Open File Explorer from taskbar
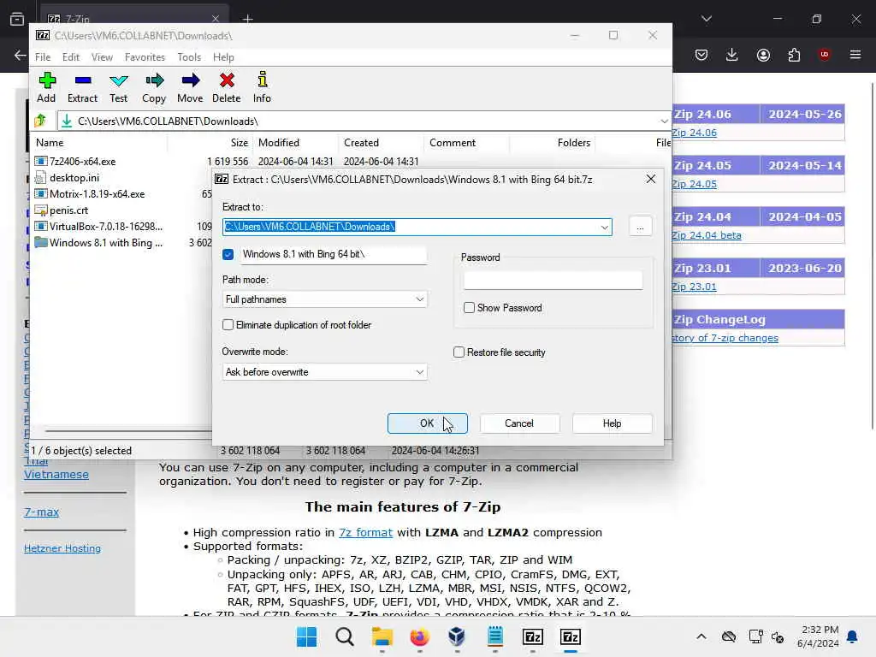Screen dimensions: 876x657 (382, 636)
